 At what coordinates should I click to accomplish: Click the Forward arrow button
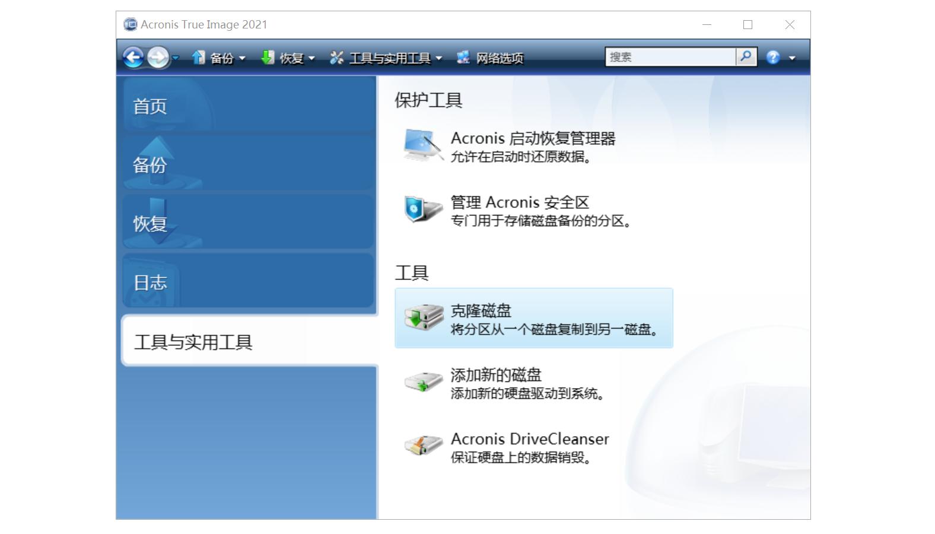pos(158,58)
